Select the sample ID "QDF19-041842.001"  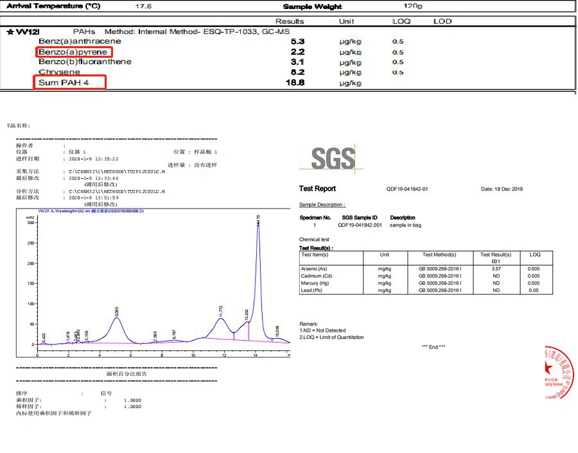360,225
